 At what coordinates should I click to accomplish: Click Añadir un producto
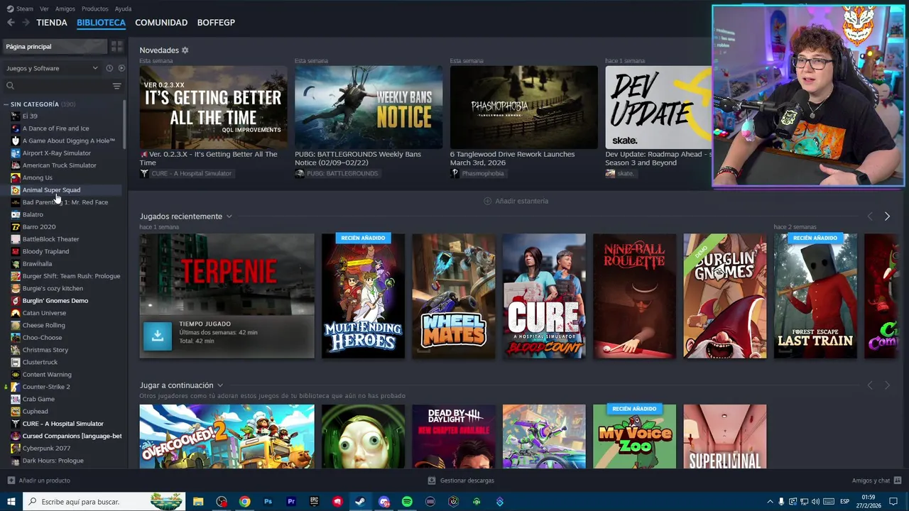coord(39,480)
